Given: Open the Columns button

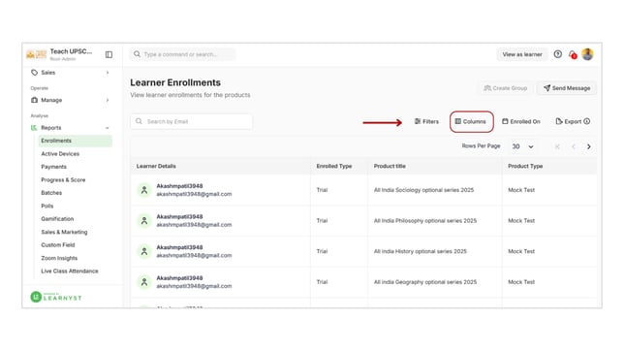Looking at the screenshot, I should click(x=471, y=121).
